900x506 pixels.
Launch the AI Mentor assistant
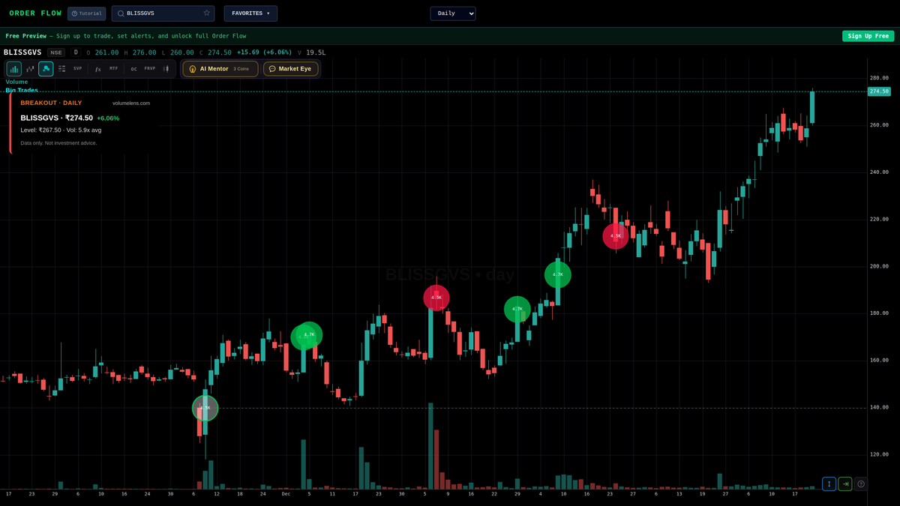[220, 68]
